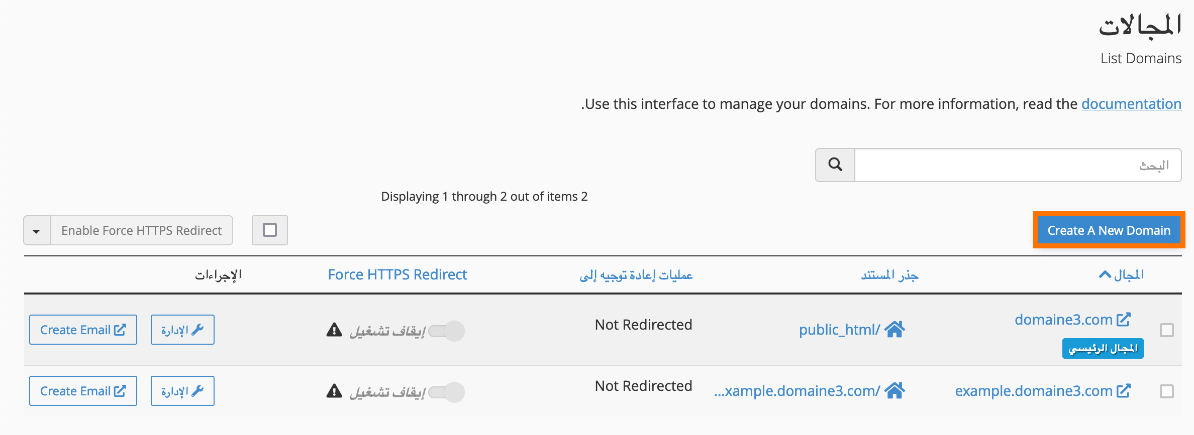Sort by the جذر المستند column header
1194x435 pixels.
point(889,274)
